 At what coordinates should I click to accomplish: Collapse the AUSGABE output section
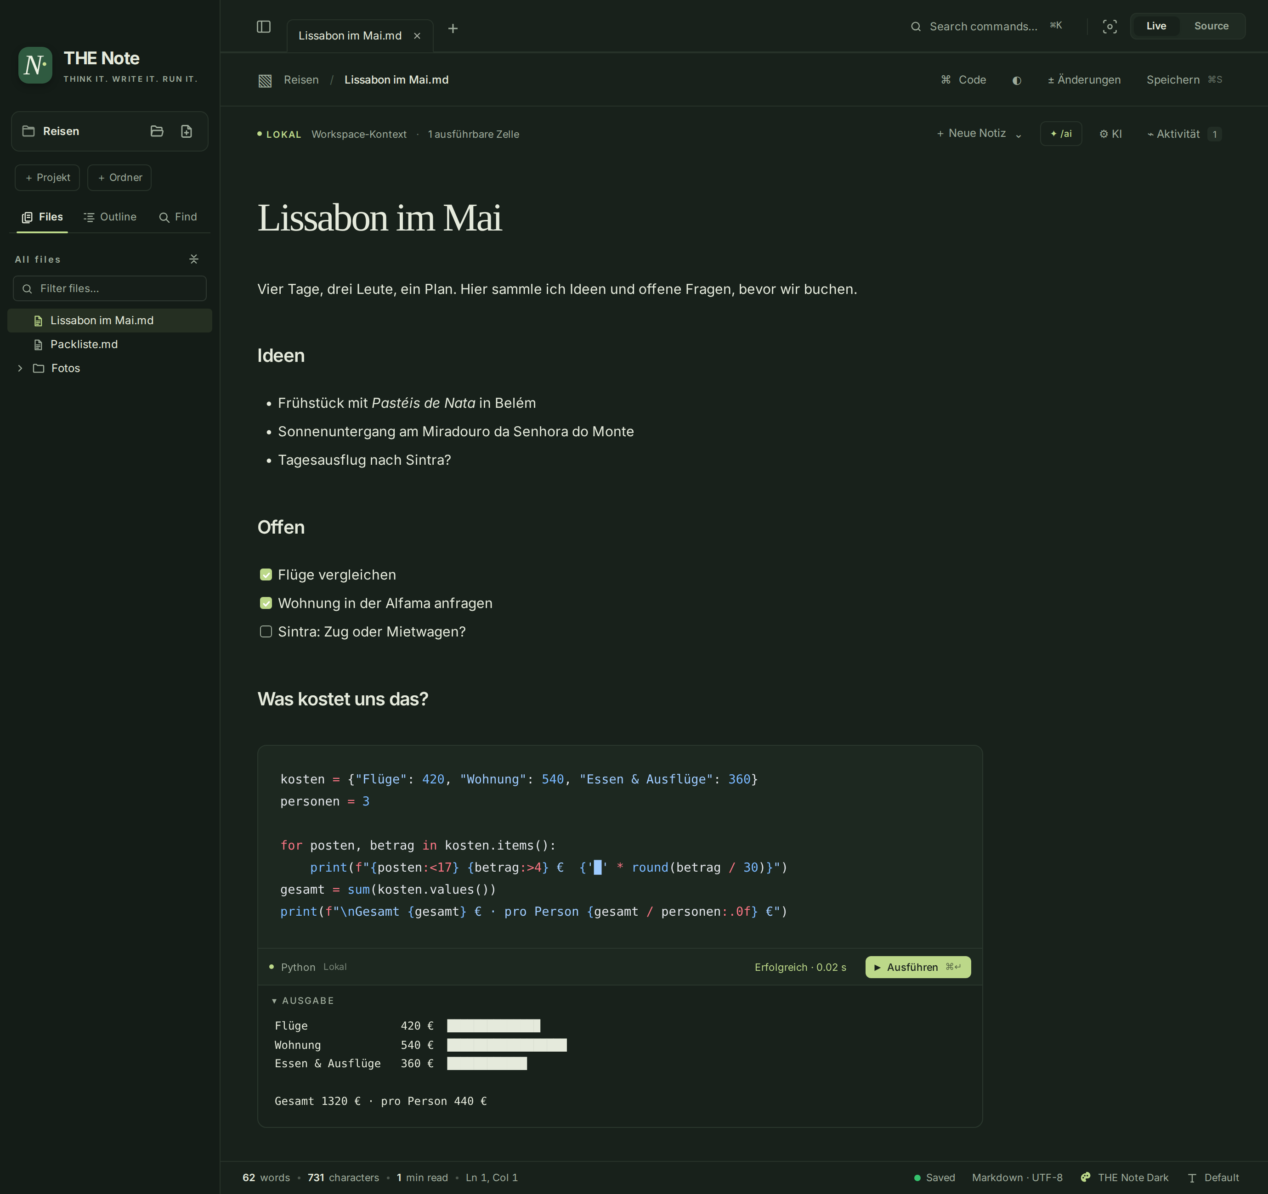[x=304, y=1000]
